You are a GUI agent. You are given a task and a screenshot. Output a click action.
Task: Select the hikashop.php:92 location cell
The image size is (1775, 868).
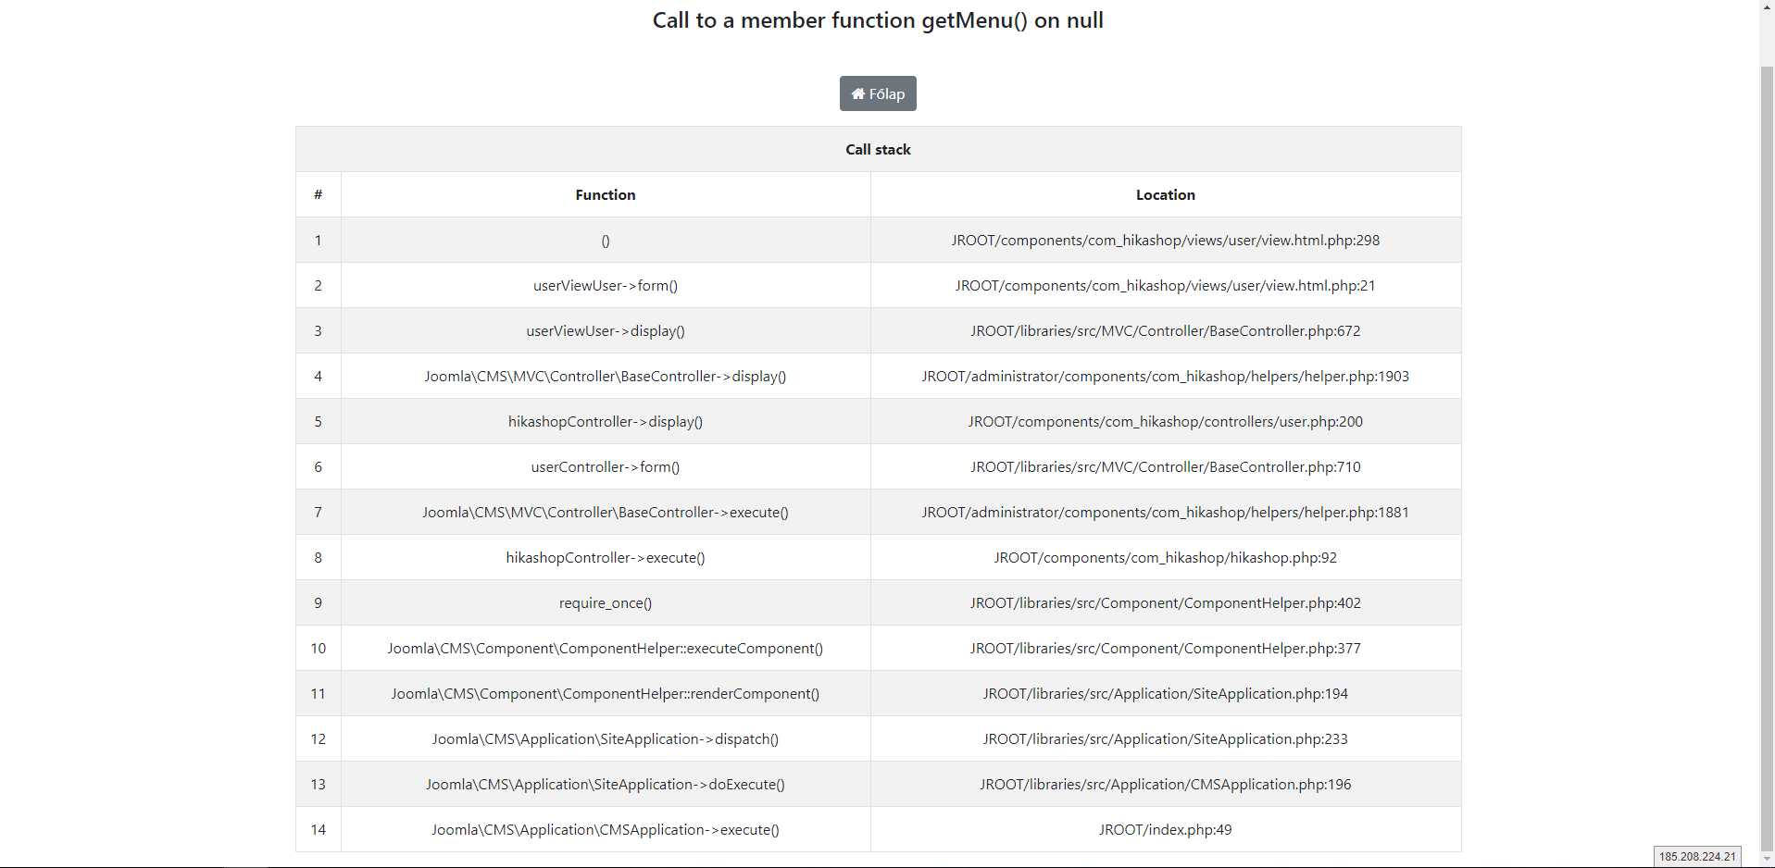[x=1165, y=557]
